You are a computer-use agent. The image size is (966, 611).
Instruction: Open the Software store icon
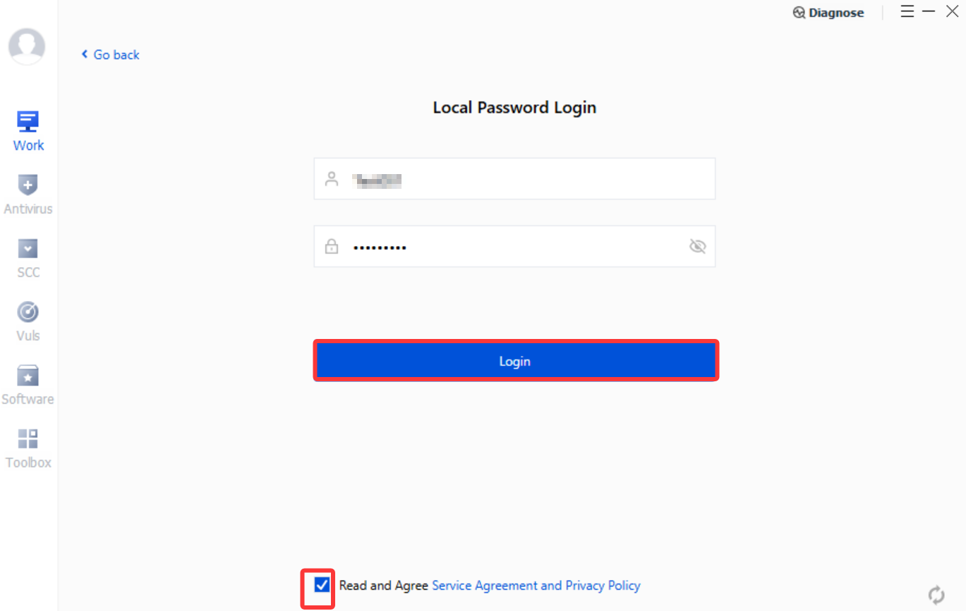tap(28, 376)
